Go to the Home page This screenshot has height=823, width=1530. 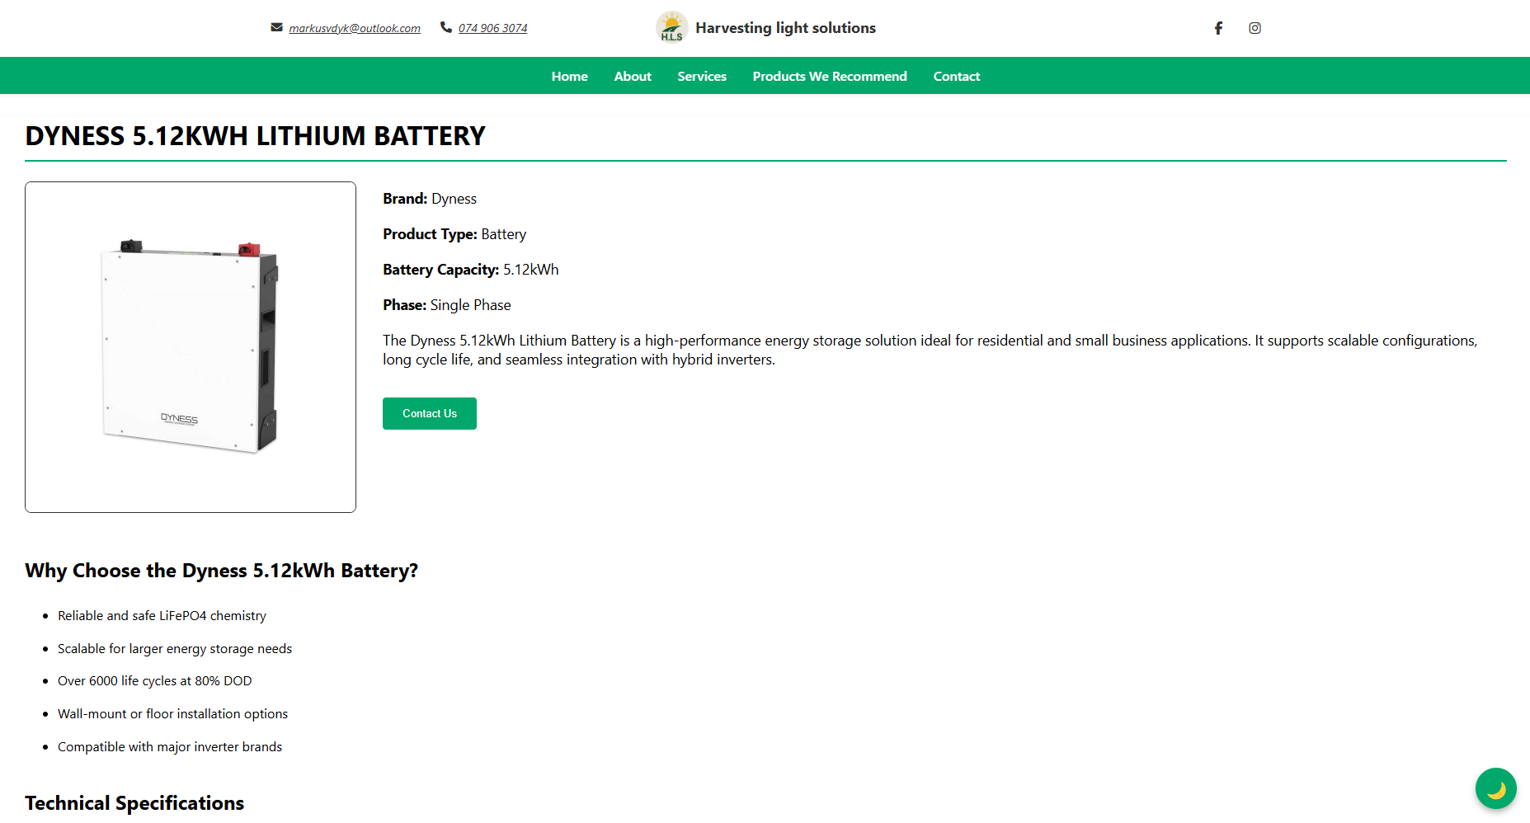click(570, 76)
